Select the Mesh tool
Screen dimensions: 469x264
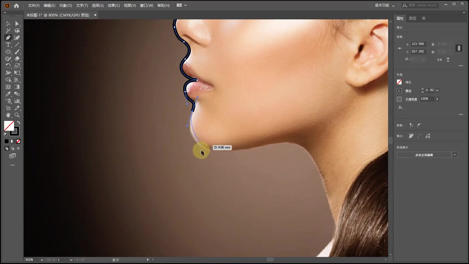8,87
